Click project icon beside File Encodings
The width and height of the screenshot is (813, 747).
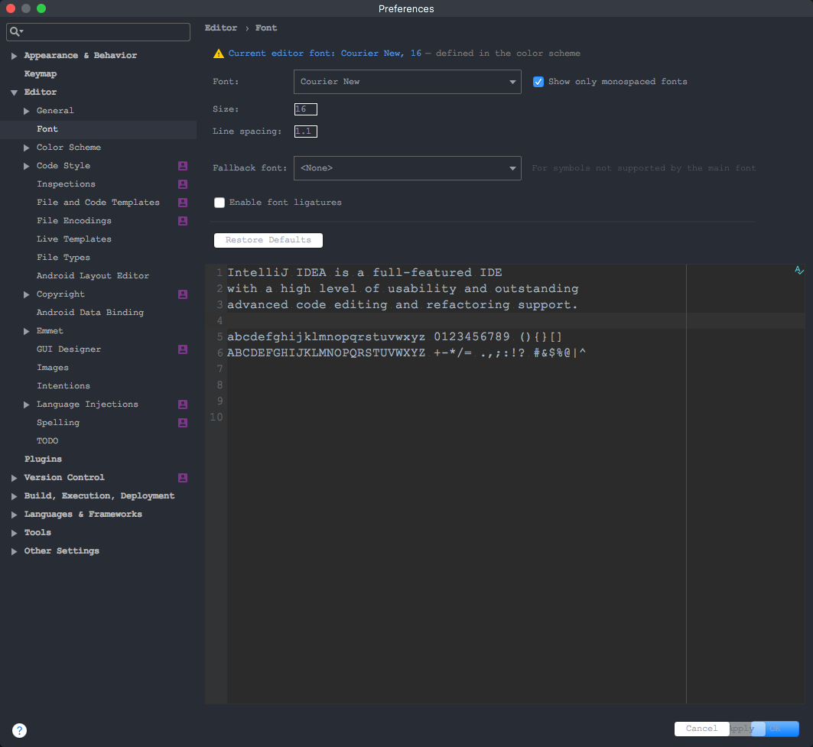pos(183,221)
